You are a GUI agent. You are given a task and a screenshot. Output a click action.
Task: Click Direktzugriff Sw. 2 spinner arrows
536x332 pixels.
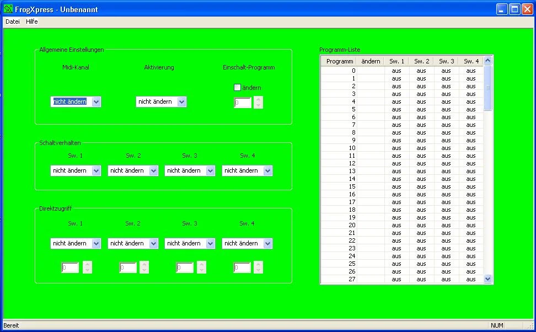144,267
